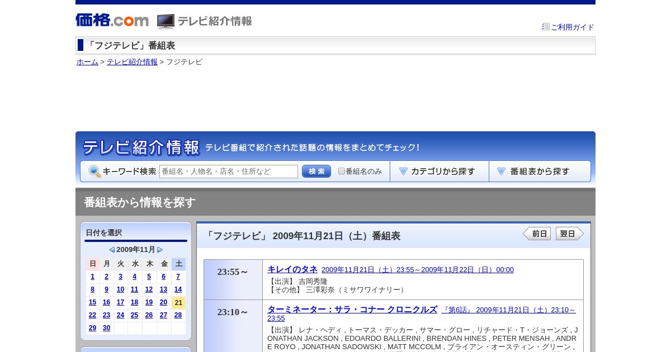Select highlighted calendar date 21
671x352 pixels.
(178, 302)
